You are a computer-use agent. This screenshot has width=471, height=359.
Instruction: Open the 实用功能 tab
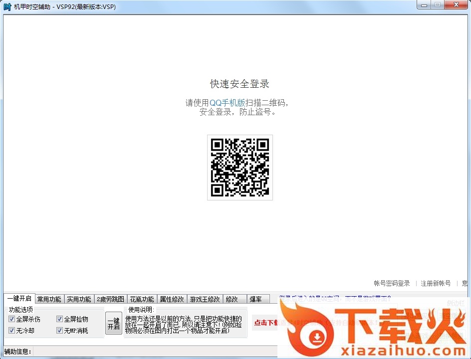click(x=79, y=299)
